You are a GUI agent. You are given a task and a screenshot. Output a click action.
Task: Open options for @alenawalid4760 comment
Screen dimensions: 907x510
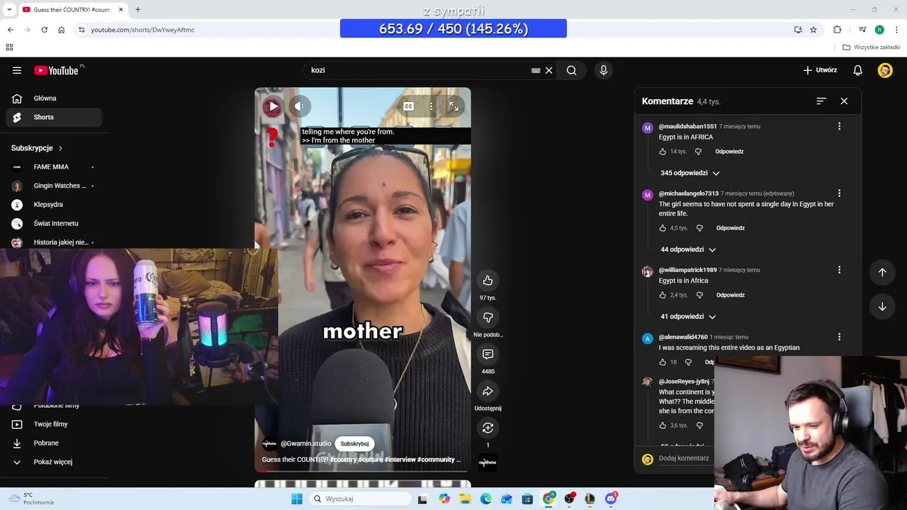(839, 337)
